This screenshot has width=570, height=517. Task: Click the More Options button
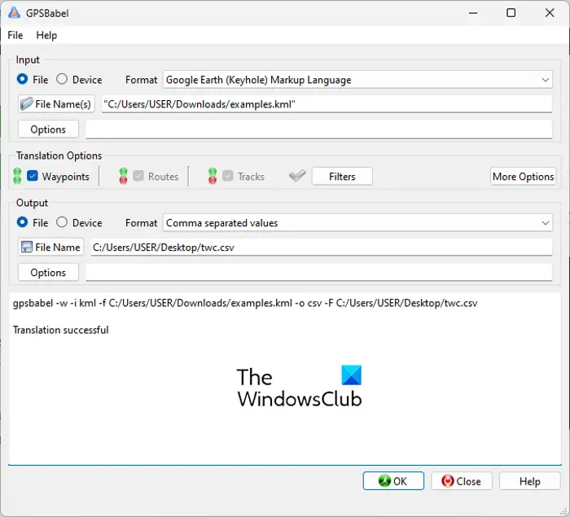point(523,177)
